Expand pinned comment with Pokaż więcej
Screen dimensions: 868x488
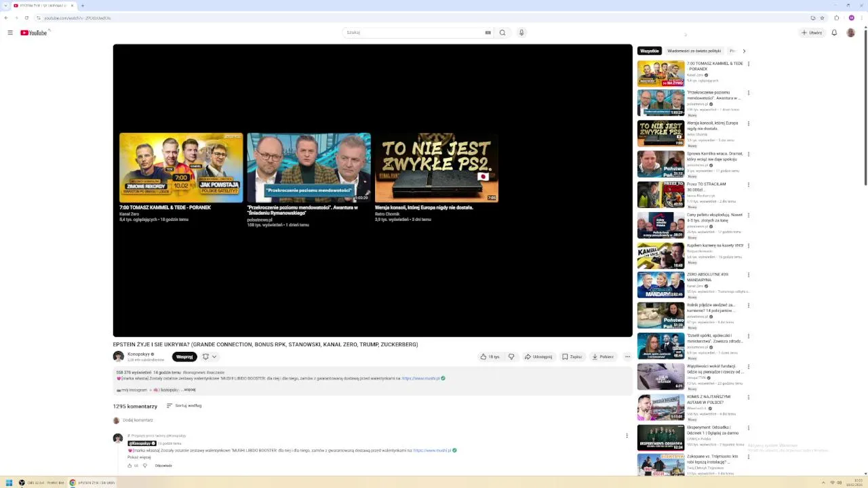139,457
